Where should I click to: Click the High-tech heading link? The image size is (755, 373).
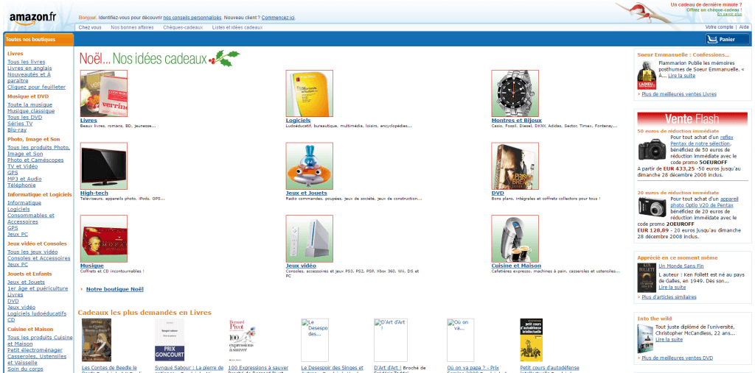click(94, 193)
